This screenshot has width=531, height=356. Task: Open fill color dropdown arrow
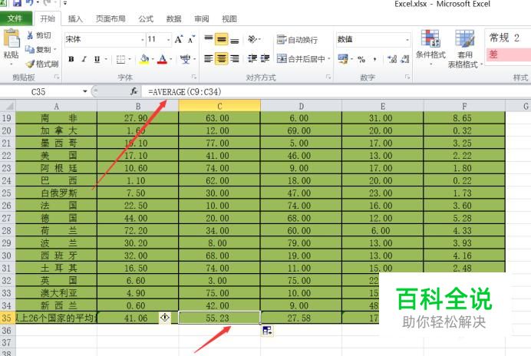[153, 60]
